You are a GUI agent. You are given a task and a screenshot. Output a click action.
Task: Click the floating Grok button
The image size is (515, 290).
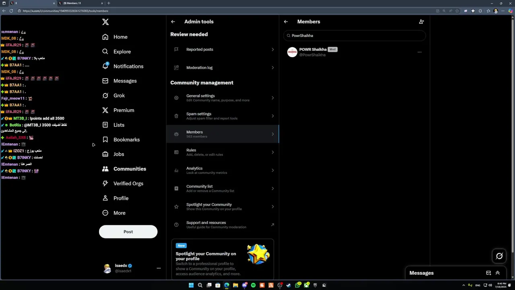[499, 256]
